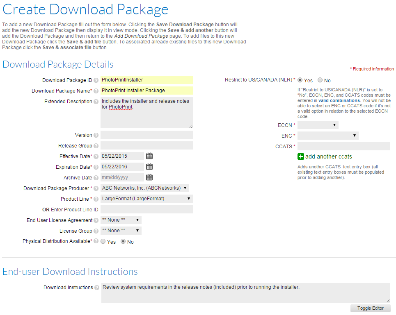
Task: Click the Download Package Details heading
Action: point(58,64)
